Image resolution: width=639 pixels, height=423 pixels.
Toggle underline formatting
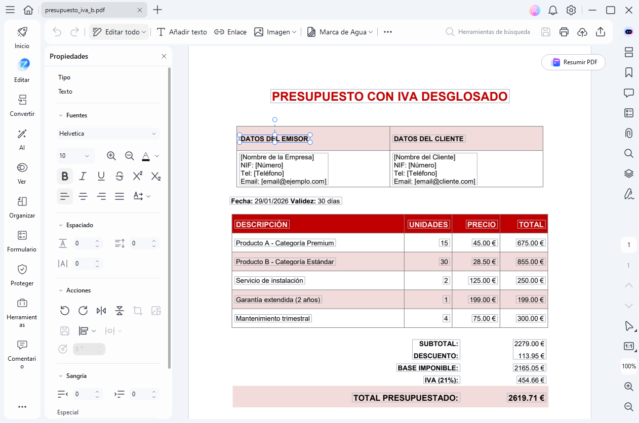pos(101,176)
